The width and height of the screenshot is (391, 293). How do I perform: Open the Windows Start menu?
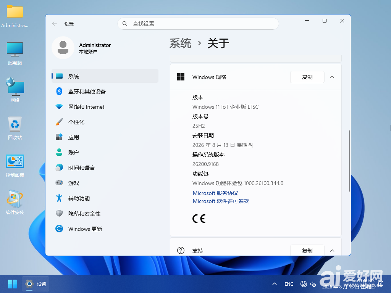click(12, 284)
